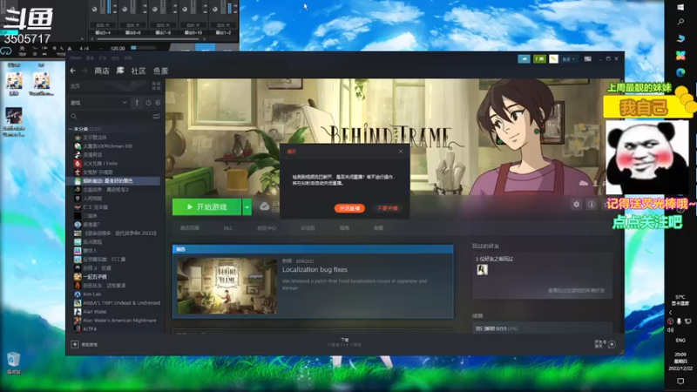Open the Behind the Frame news thumbnail
697x392 pixels.
(227, 286)
